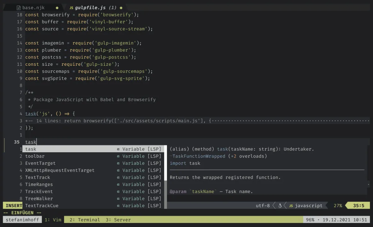Click the utf-8 encoding indicator
This screenshot has width=373, height=227.
[x=263, y=206]
